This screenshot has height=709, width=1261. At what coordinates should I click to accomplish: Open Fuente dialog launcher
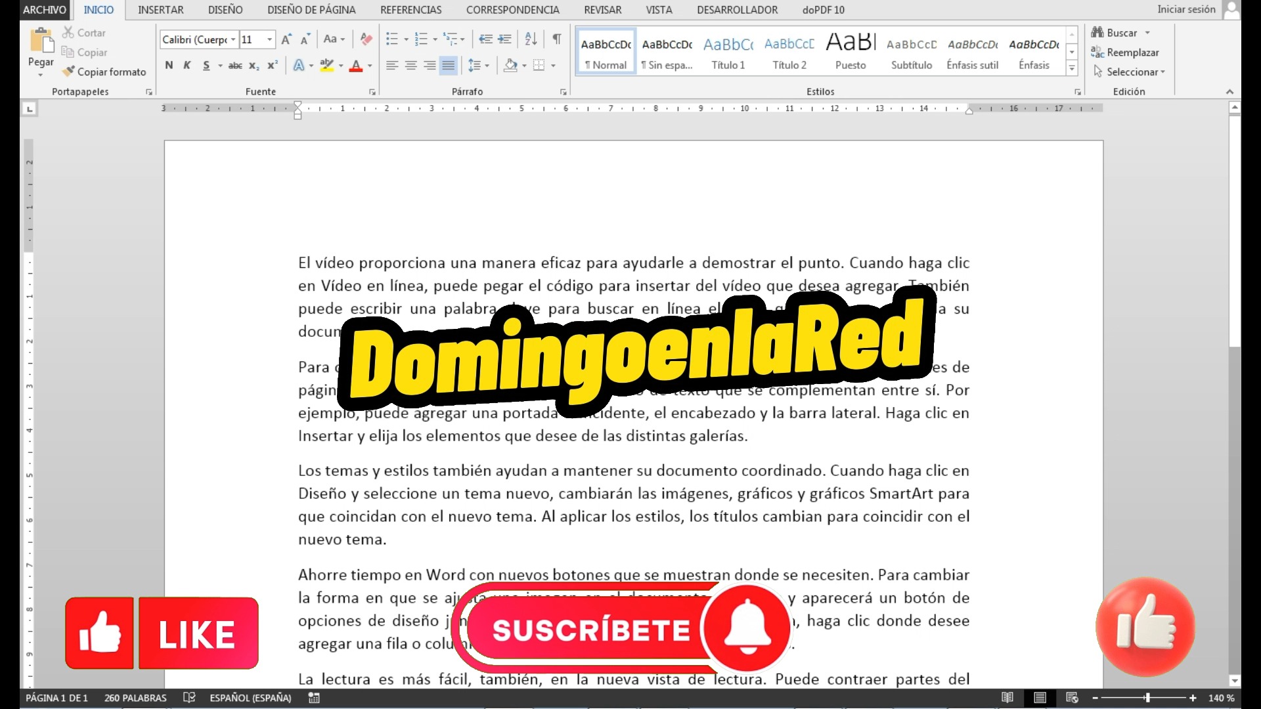pos(372,92)
